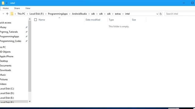
Task: Click the pin icon next to Prgmng_Tutiorals
Action: 27,32
